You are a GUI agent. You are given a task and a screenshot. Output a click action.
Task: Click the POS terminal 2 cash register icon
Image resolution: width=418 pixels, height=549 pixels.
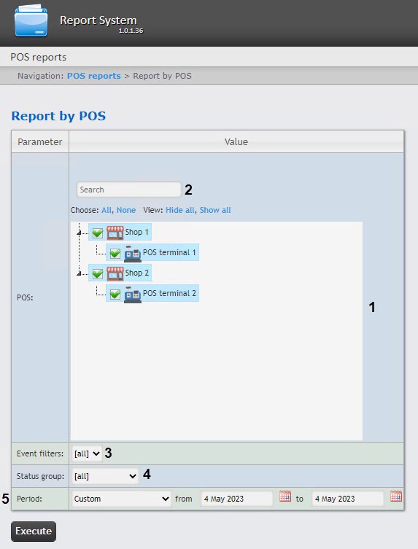coord(133,294)
